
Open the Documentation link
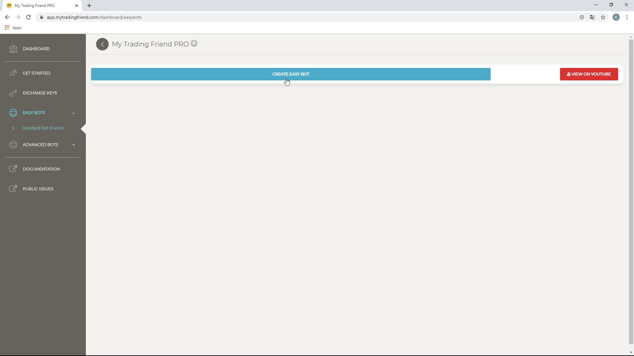click(x=41, y=169)
